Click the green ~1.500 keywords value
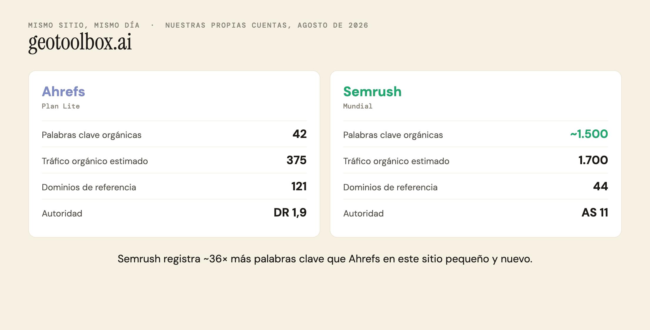 coord(589,134)
